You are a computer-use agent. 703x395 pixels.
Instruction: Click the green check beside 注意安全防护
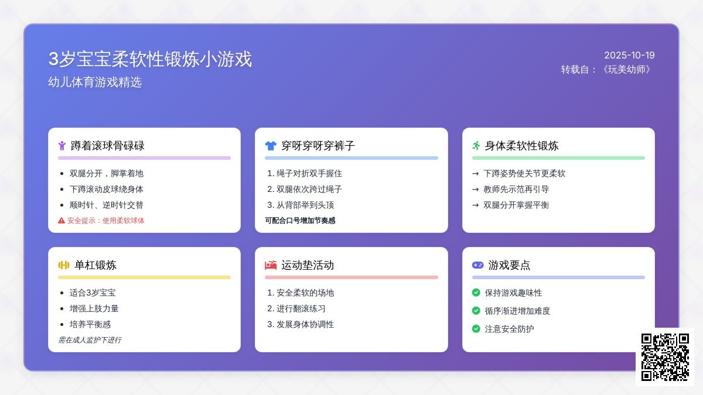pyautogui.click(x=476, y=329)
